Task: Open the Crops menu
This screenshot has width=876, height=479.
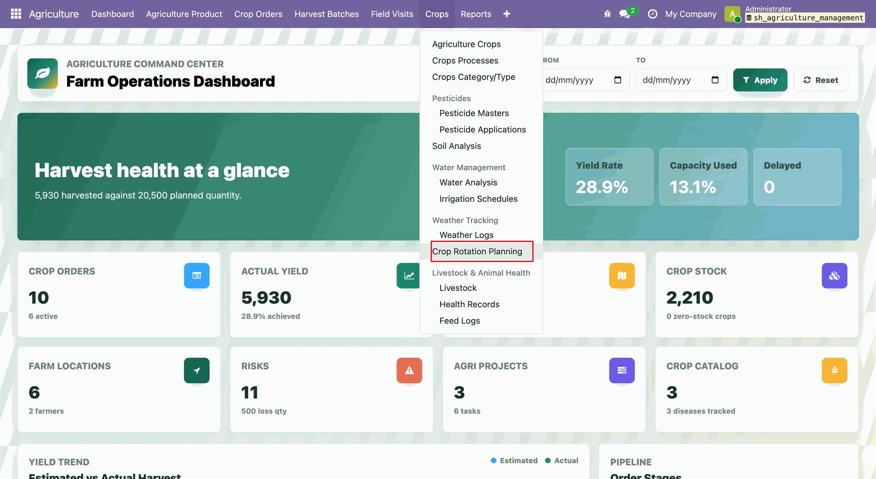Action: 437,14
